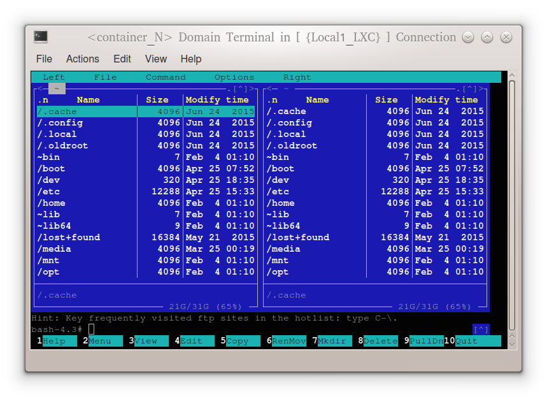Click the left panel [^] history button

240,89
